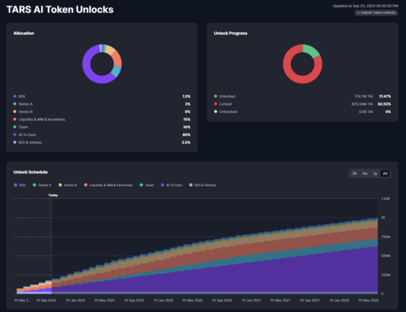Select the 7d time range tab
406x312 pixels.
click(x=354, y=174)
